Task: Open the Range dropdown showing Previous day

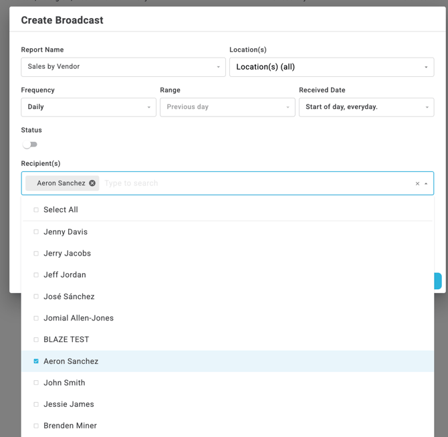Action: 227,107
